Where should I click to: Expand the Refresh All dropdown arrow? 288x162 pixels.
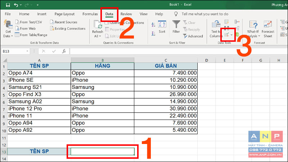[x=100, y=36]
